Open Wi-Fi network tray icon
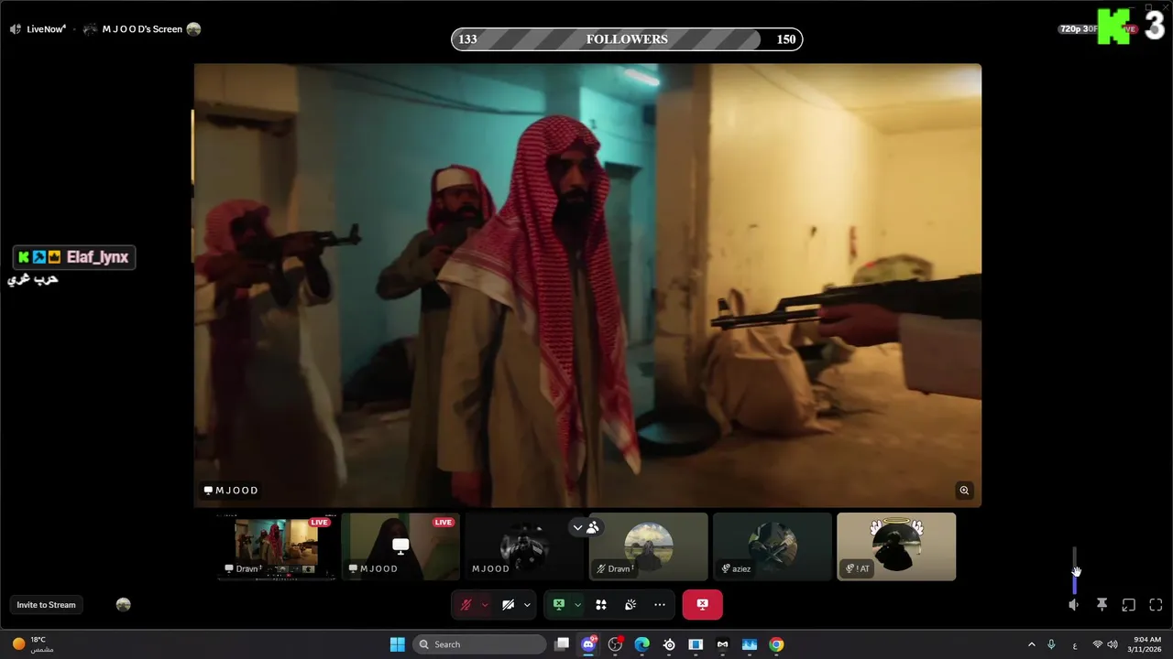 tap(1097, 644)
